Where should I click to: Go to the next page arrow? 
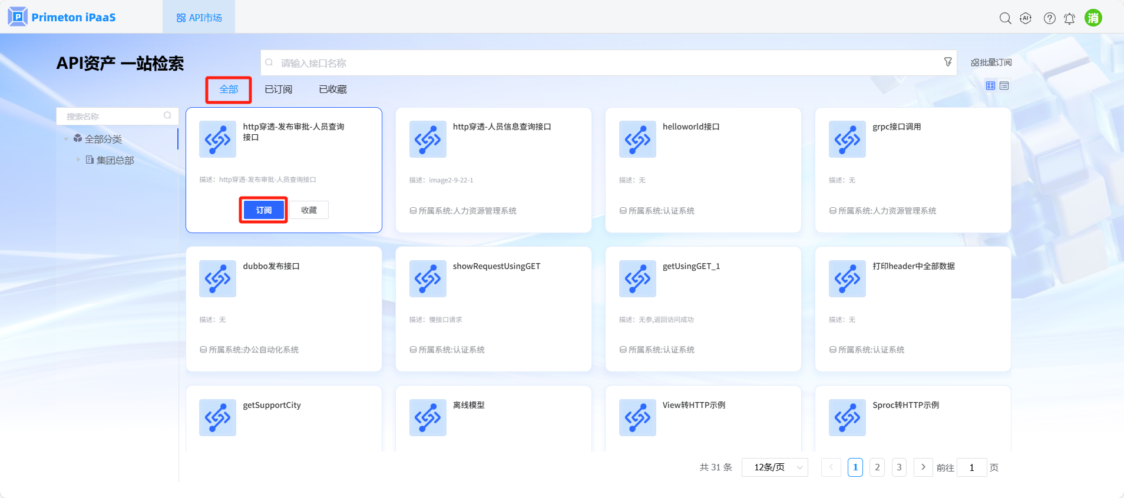tap(923, 467)
